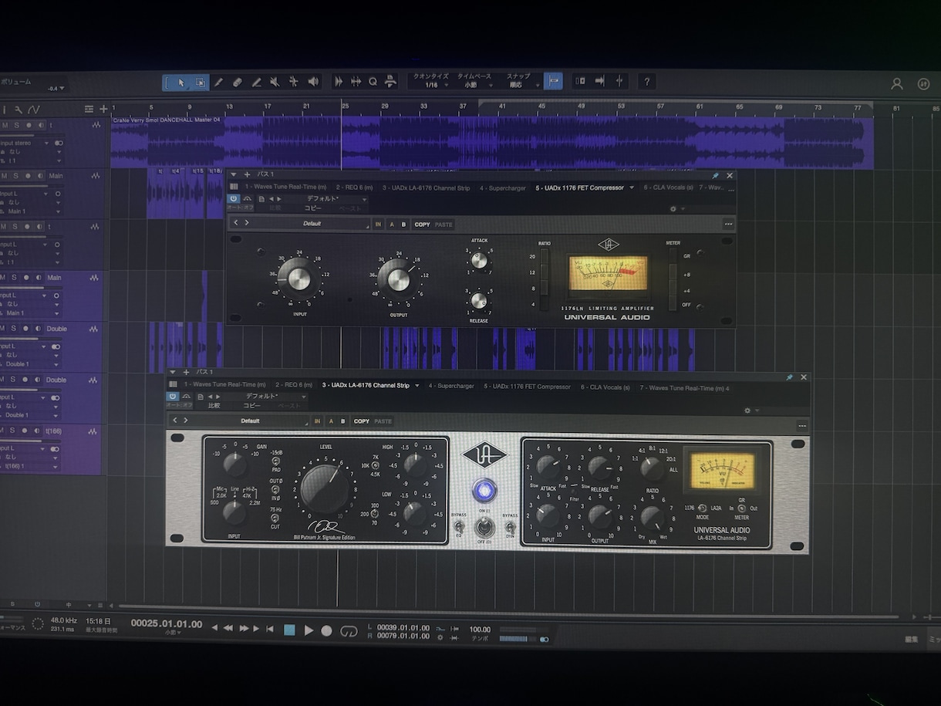Open the user account icon
The height and width of the screenshot is (706, 941).
896,83
